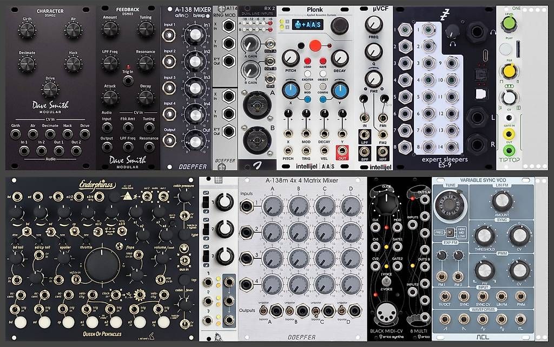554x347 pixels.
Task: Click the Girth knob on Character module
Action: pos(27,30)
